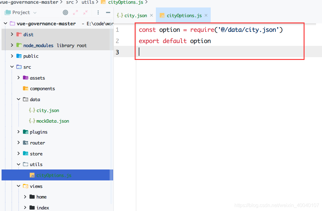Screen dimensions: 322x211
Task: Collapse the views folder
Action: coord(18,186)
